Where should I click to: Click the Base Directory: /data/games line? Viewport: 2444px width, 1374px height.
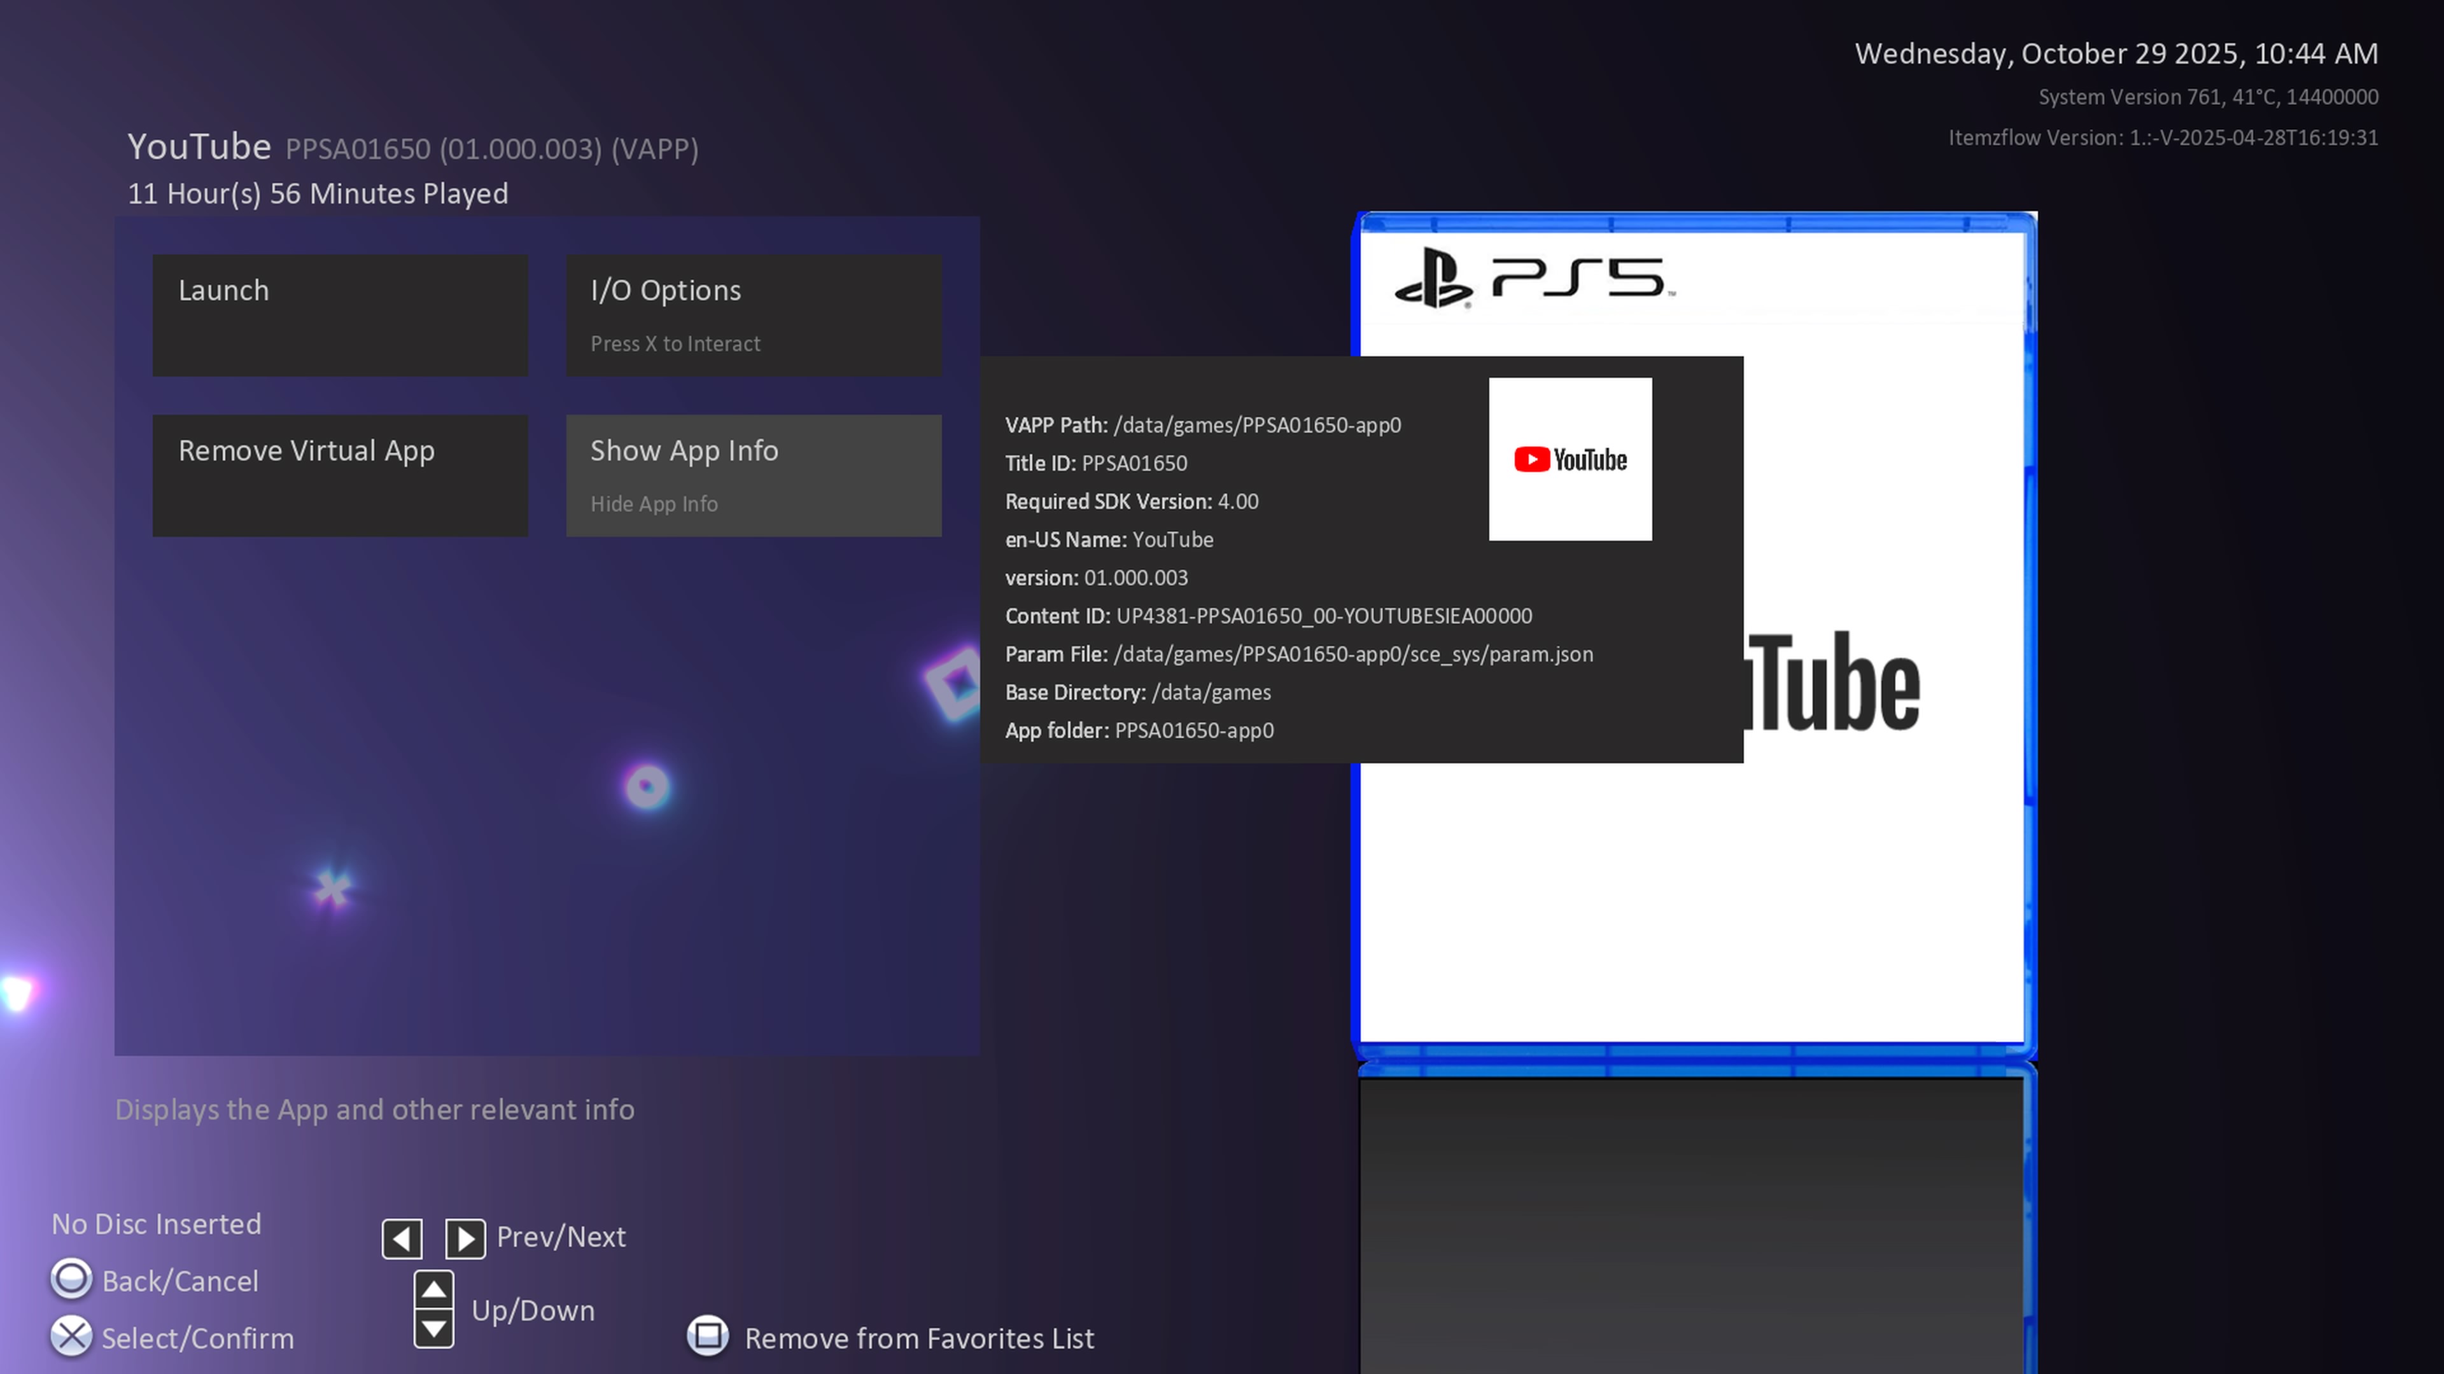(1137, 692)
